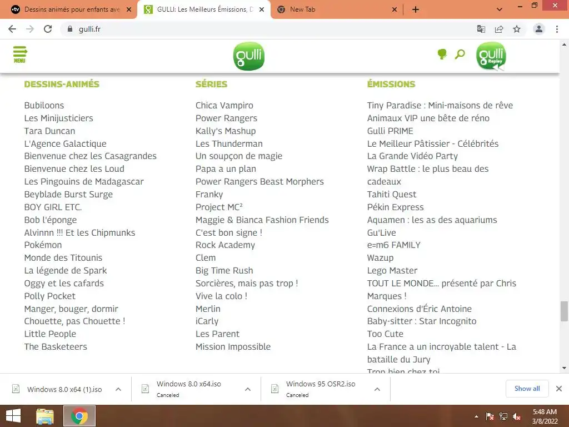Open the iCarly link
Screen dimensions: 569x427
coord(207,321)
